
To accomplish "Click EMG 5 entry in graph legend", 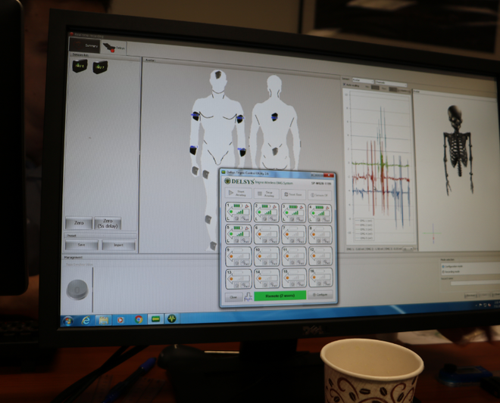I will tap(364, 237).
